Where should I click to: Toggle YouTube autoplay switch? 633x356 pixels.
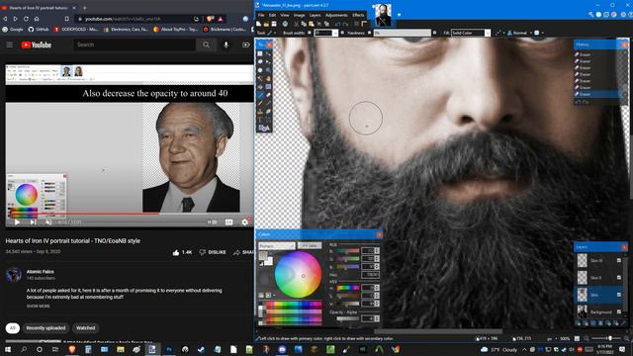[213, 222]
